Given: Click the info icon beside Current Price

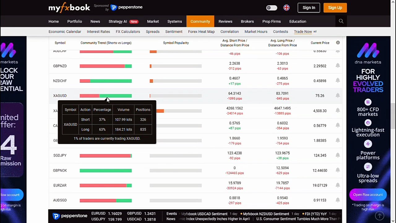Looking at the screenshot, I should (338, 43).
